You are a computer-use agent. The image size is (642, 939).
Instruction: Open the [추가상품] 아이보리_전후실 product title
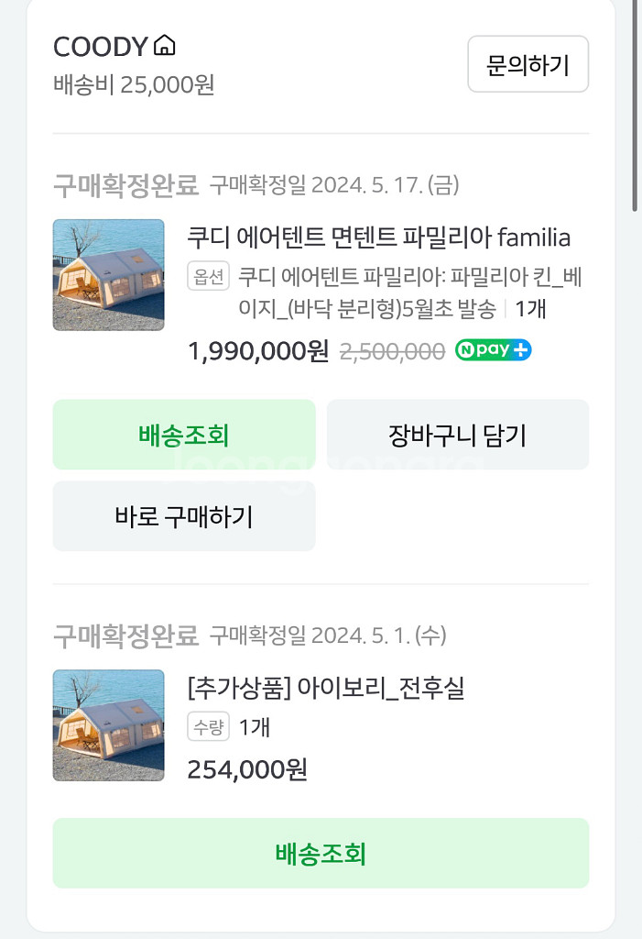point(326,688)
